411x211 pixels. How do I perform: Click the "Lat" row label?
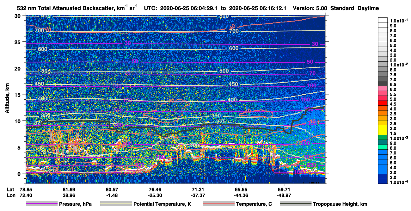tap(10, 189)
